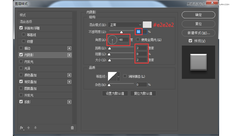232x136 pixels.
Task: Check 消除锯齿 checkbox
Action: point(125,76)
